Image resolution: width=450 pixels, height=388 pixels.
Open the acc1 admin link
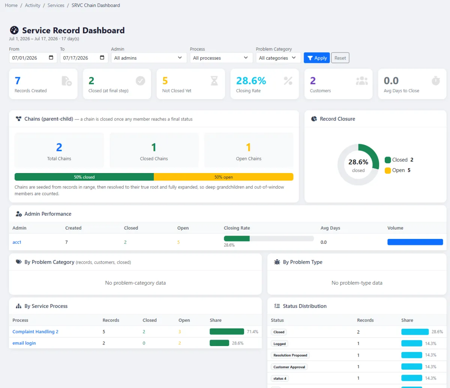[x=17, y=242]
